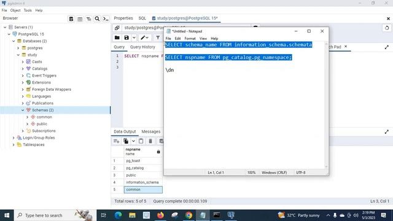
Task: Open Notepad Format menu
Action: 190,39
